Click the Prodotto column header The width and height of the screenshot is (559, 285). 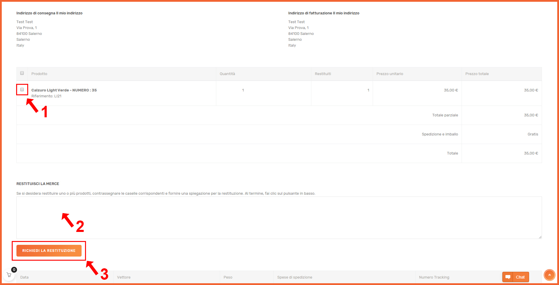pos(39,74)
